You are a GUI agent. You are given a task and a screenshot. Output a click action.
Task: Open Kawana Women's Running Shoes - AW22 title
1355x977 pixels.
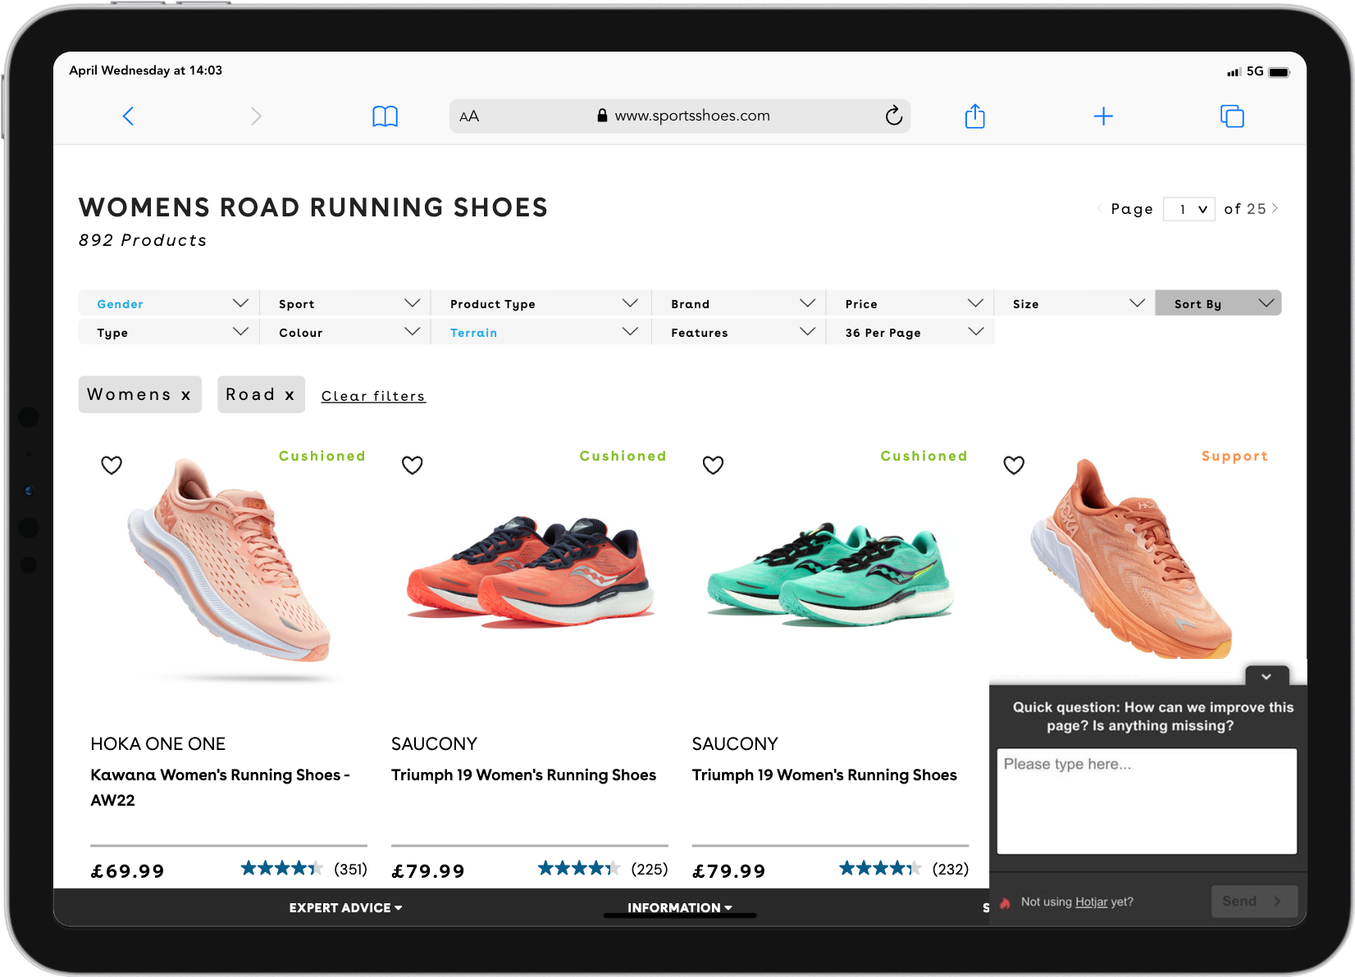point(220,787)
